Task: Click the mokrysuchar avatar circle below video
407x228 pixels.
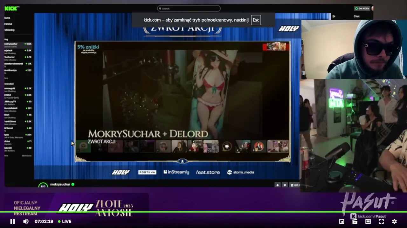Action: 43,186
